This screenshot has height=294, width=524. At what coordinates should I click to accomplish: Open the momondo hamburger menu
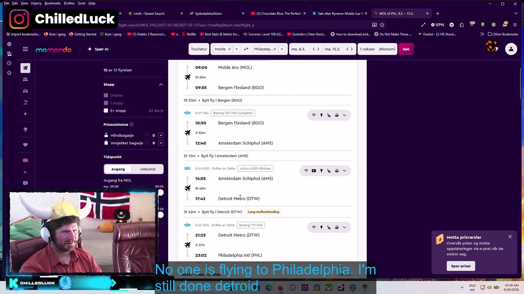(x=25, y=49)
